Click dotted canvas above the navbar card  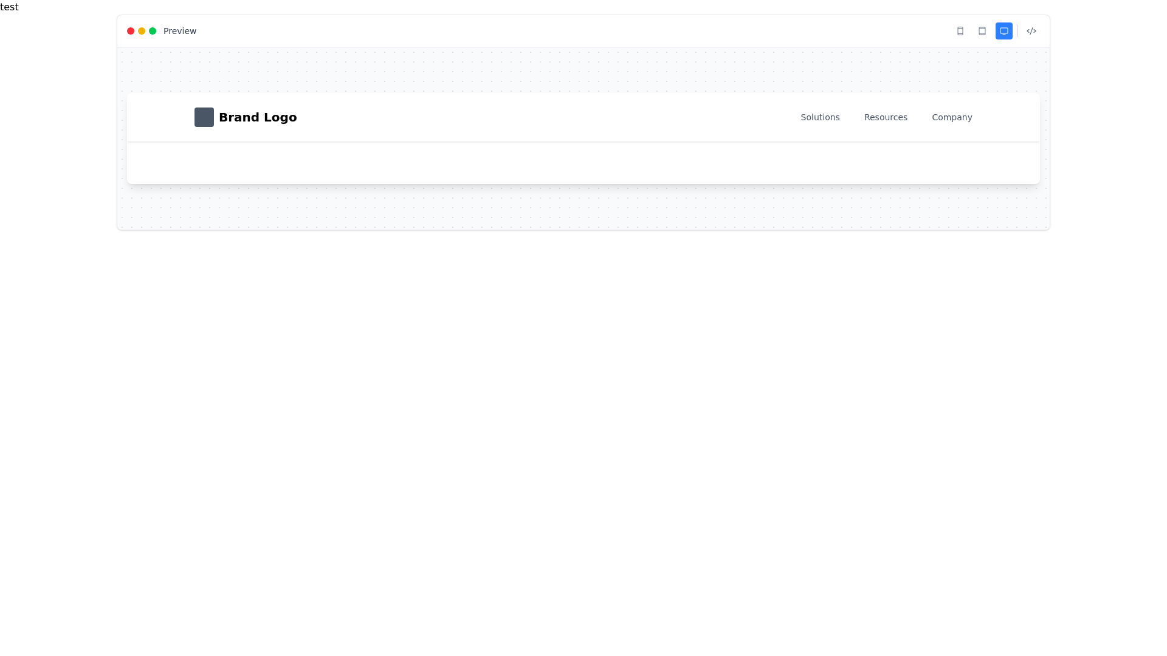click(x=583, y=70)
